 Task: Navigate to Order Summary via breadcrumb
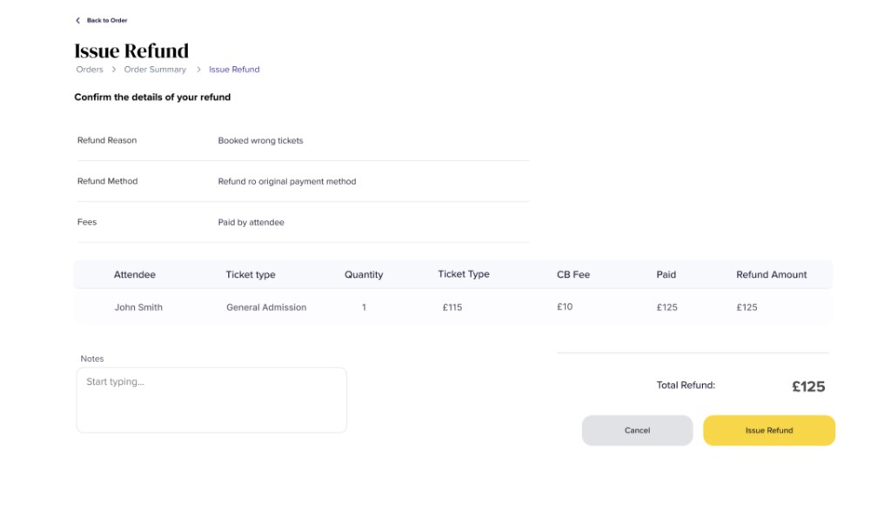click(155, 69)
